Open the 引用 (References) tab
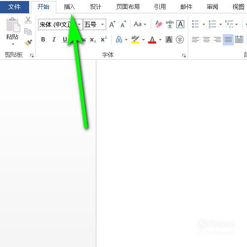 point(160,7)
